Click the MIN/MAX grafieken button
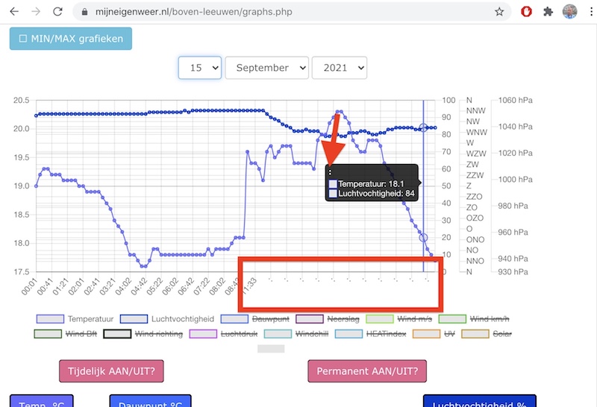The height and width of the screenshot is (407, 597). pyautogui.click(x=71, y=39)
